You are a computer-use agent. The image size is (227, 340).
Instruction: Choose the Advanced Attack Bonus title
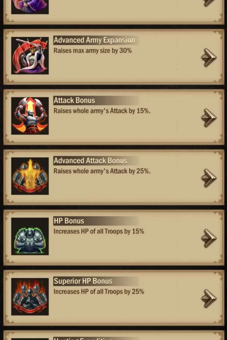[90, 161]
